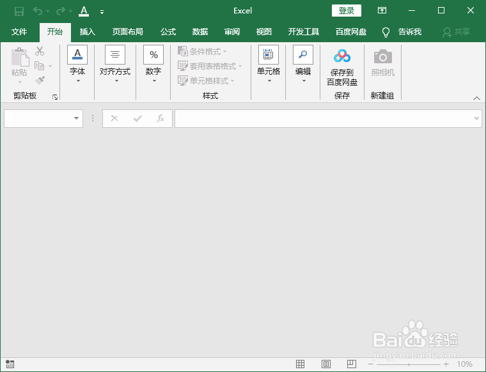This screenshot has width=486, height=372.
Task: Switch to the 开发工具 tab
Action: [x=304, y=31]
